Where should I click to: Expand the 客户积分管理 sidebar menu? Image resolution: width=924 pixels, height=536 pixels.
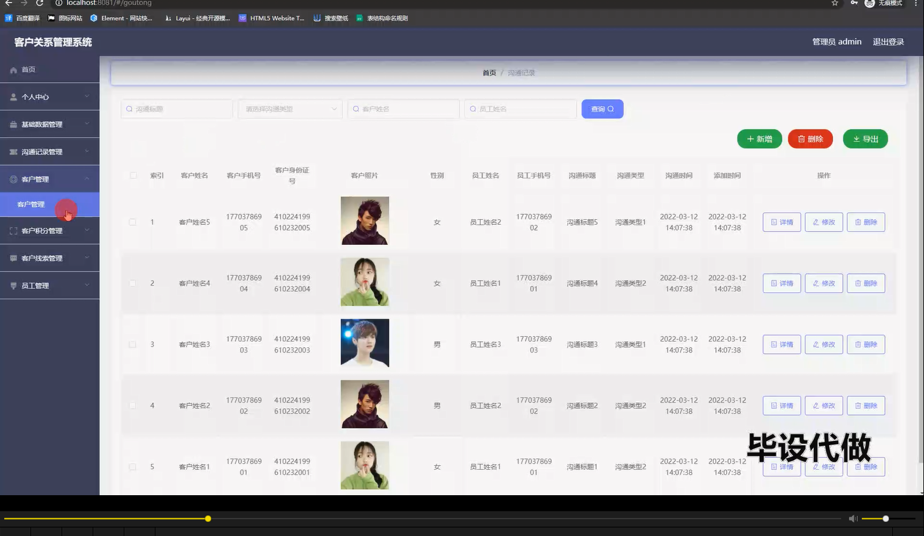click(49, 231)
